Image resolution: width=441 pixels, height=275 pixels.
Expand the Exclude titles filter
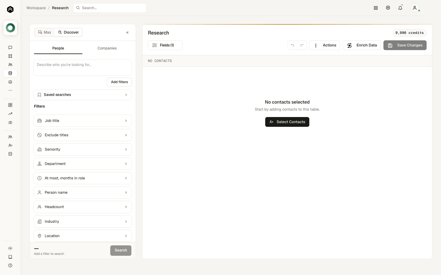click(x=83, y=135)
